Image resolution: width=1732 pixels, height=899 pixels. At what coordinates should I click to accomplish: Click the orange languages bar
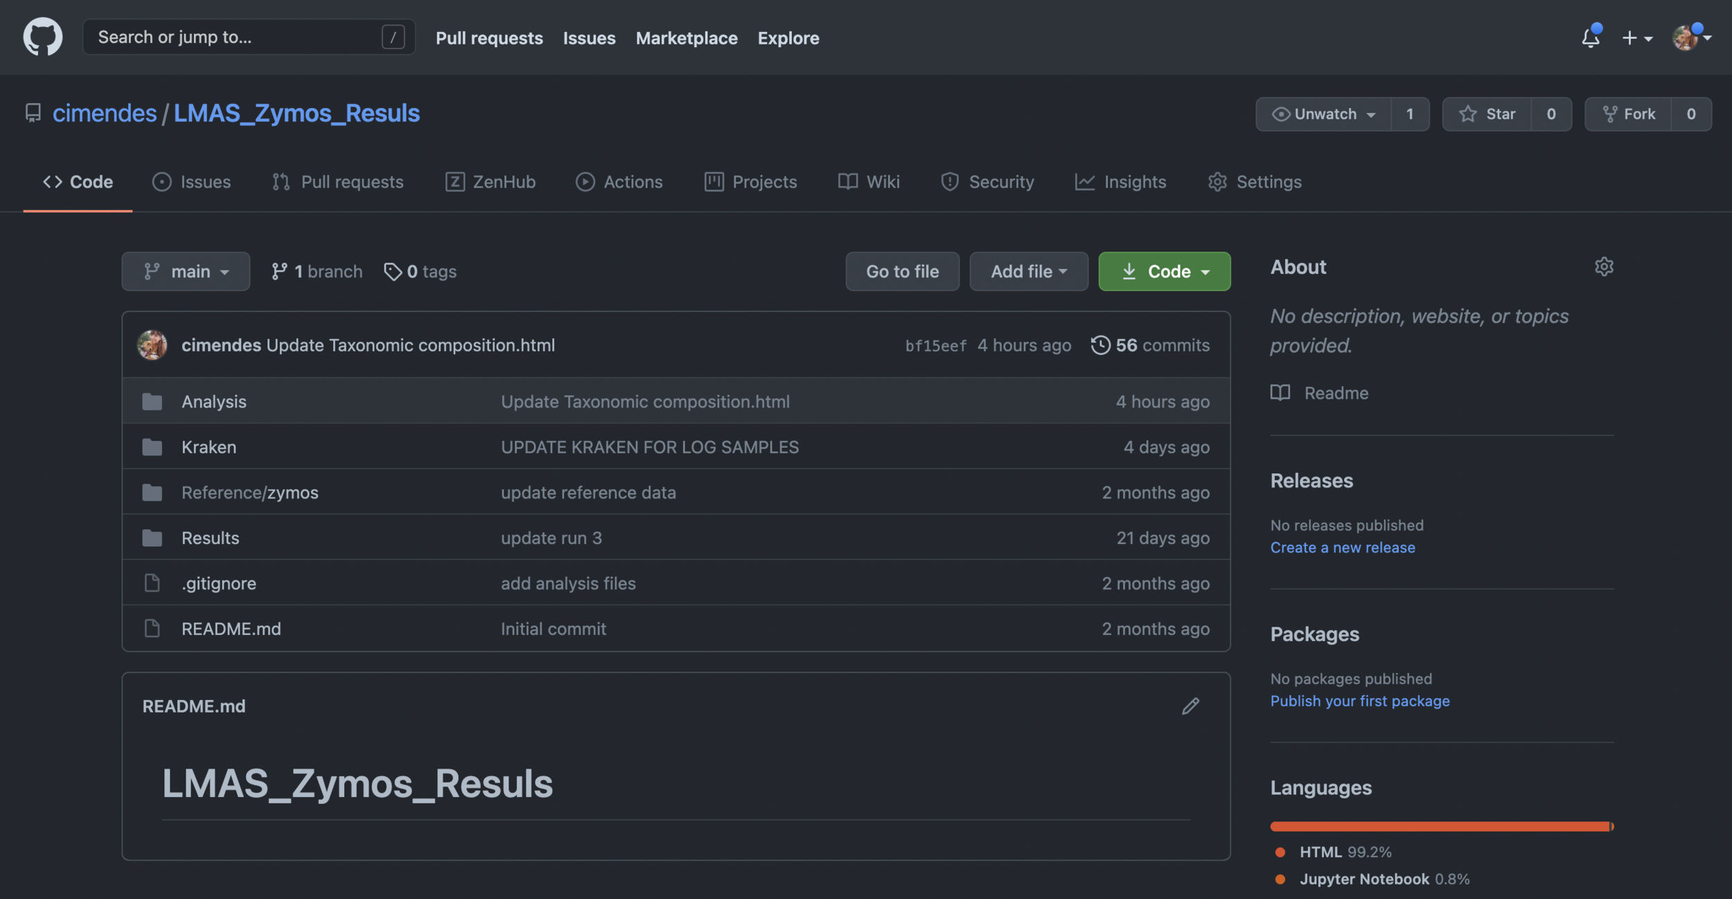(1441, 826)
